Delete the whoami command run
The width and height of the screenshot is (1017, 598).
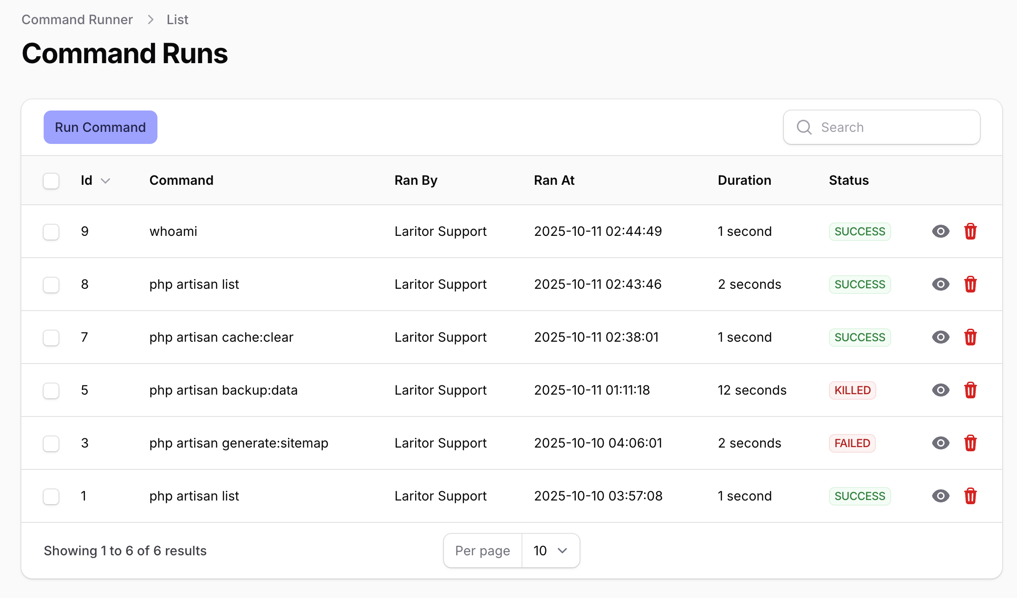[970, 231]
